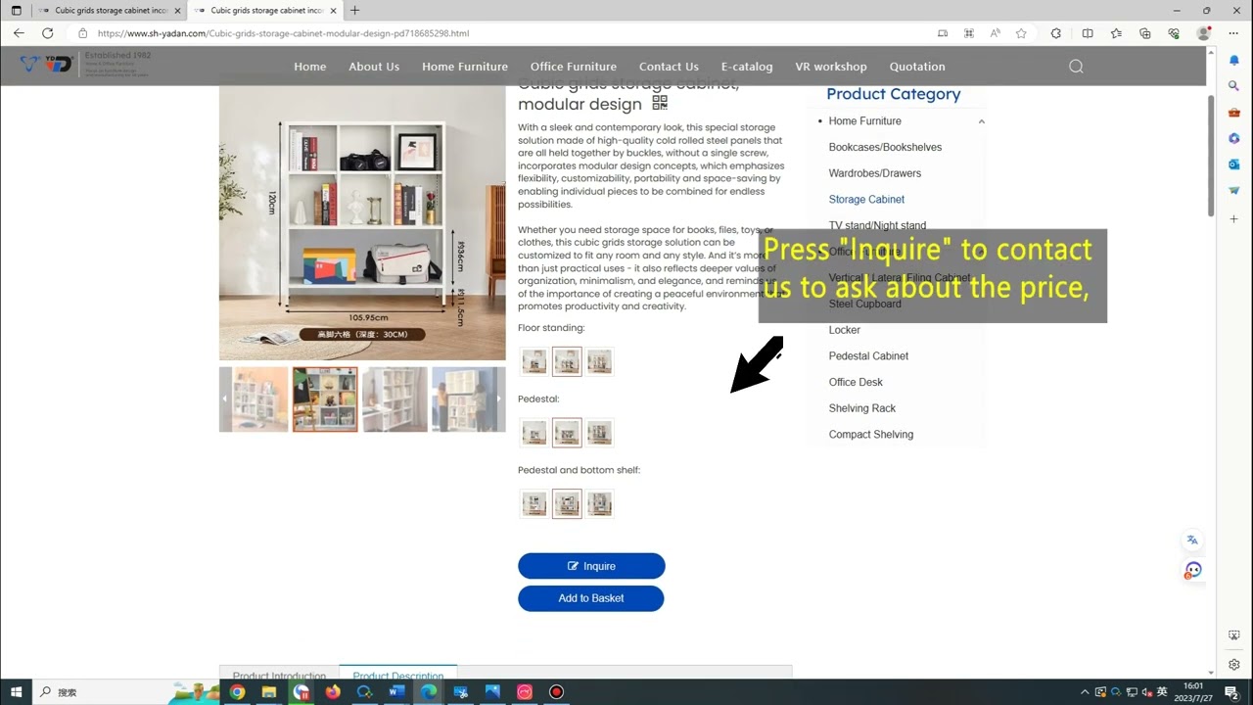The height and width of the screenshot is (705, 1253).
Task: Go back with the browser back arrow
Action: pyautogui.click(x=19, y=32)
